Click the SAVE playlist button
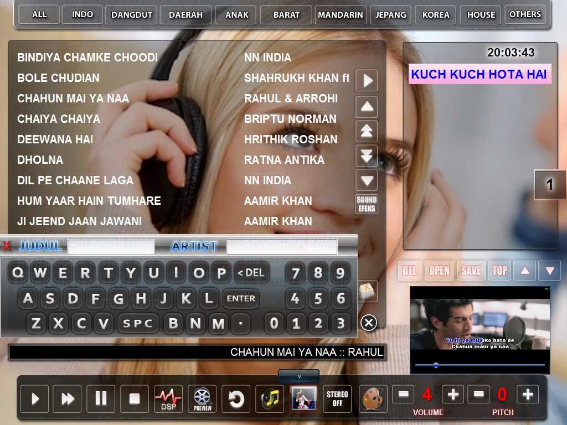 tap(471, 270)
